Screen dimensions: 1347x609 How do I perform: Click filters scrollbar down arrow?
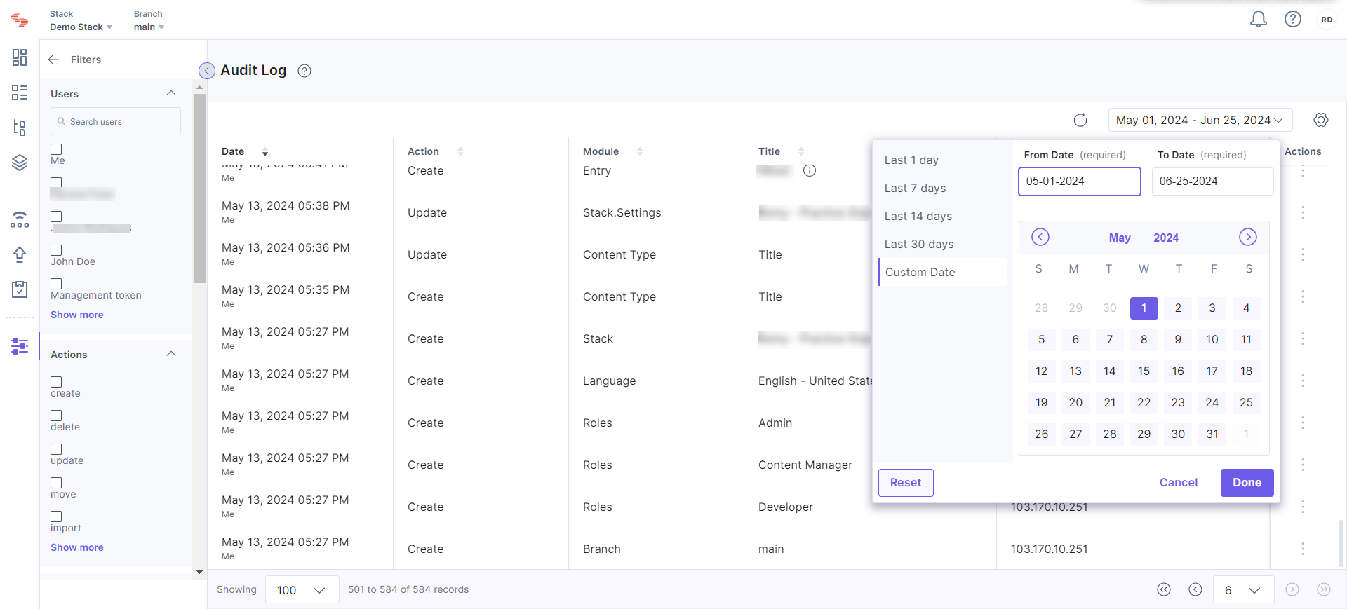[x=199, y=572]
